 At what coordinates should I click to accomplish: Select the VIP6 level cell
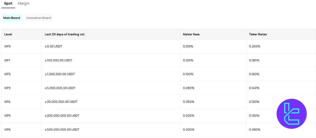pyautogui.click(x=22, y=130)
